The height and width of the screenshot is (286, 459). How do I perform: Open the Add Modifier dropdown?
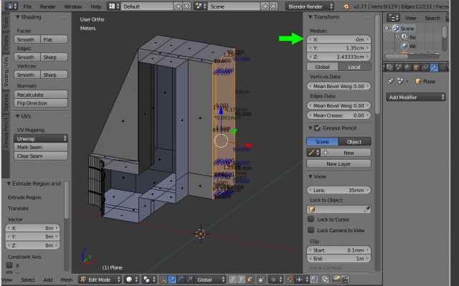coord(416,97)
